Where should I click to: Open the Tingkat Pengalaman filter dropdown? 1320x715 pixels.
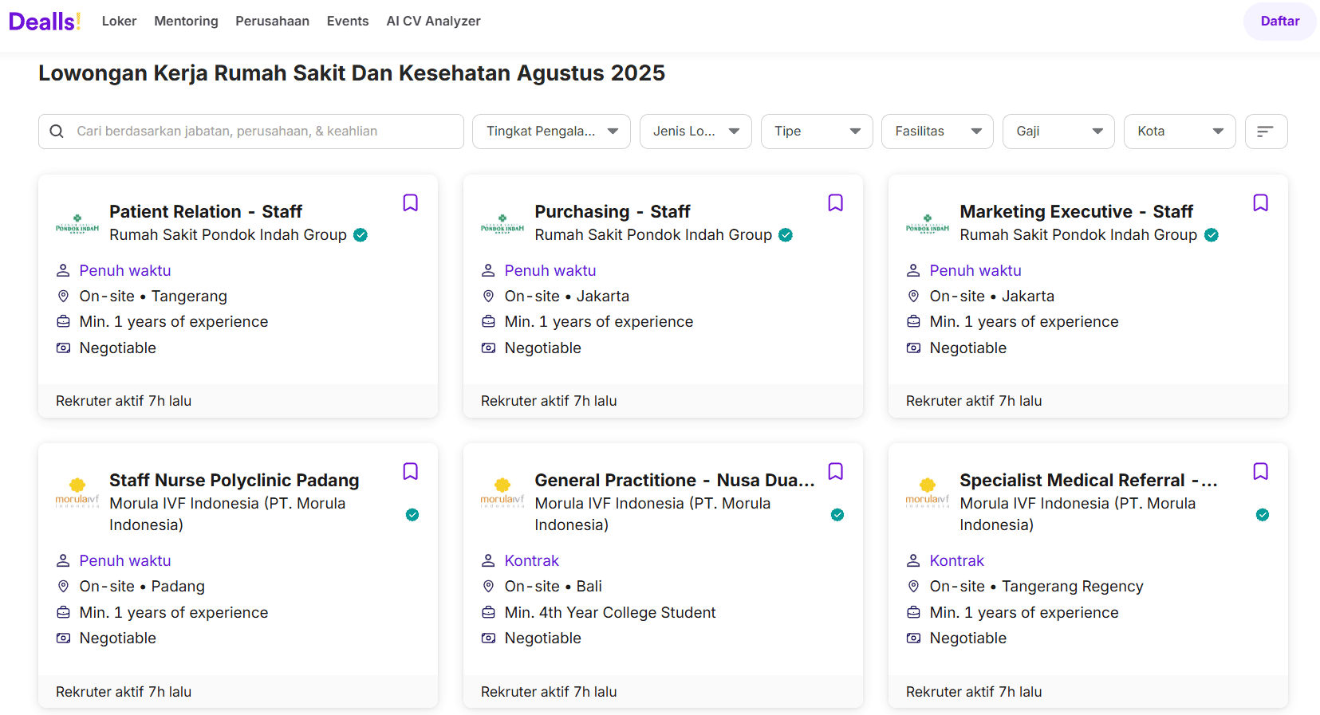(x=551, y=132)
